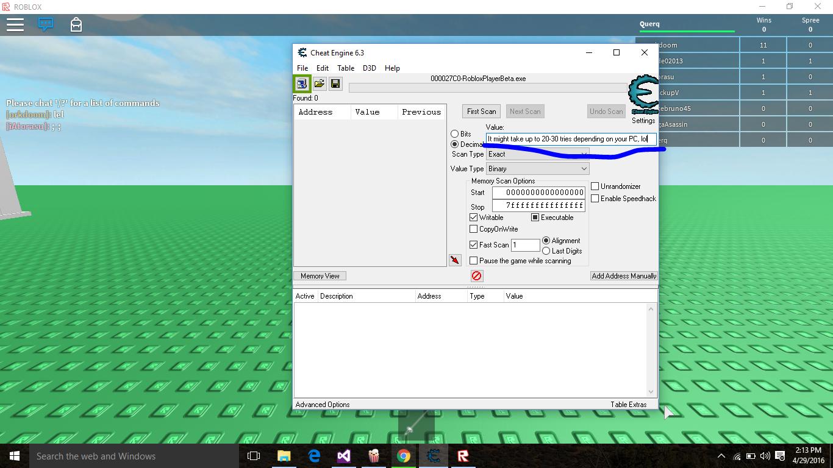
Task: Toggle the Executable checkbox
Action: (x=535, y=218)
